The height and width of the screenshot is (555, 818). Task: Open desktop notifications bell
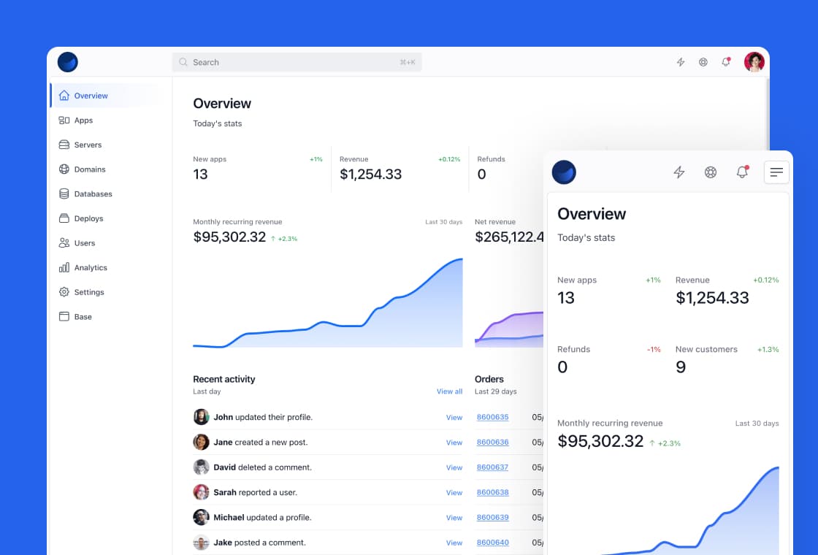(726, 62)
